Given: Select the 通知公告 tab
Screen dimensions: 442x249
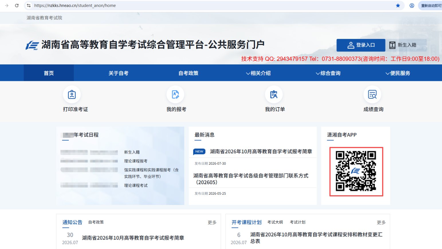Looking at the screenshot, I should tap(72, 222).
